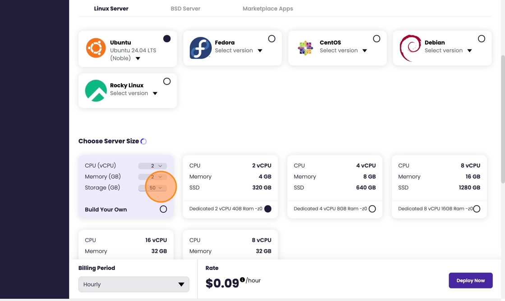Viewport: 505px width, 301px height.
Task: Select the Rocky Linux radio button
Action: click(x=167, y=81)
